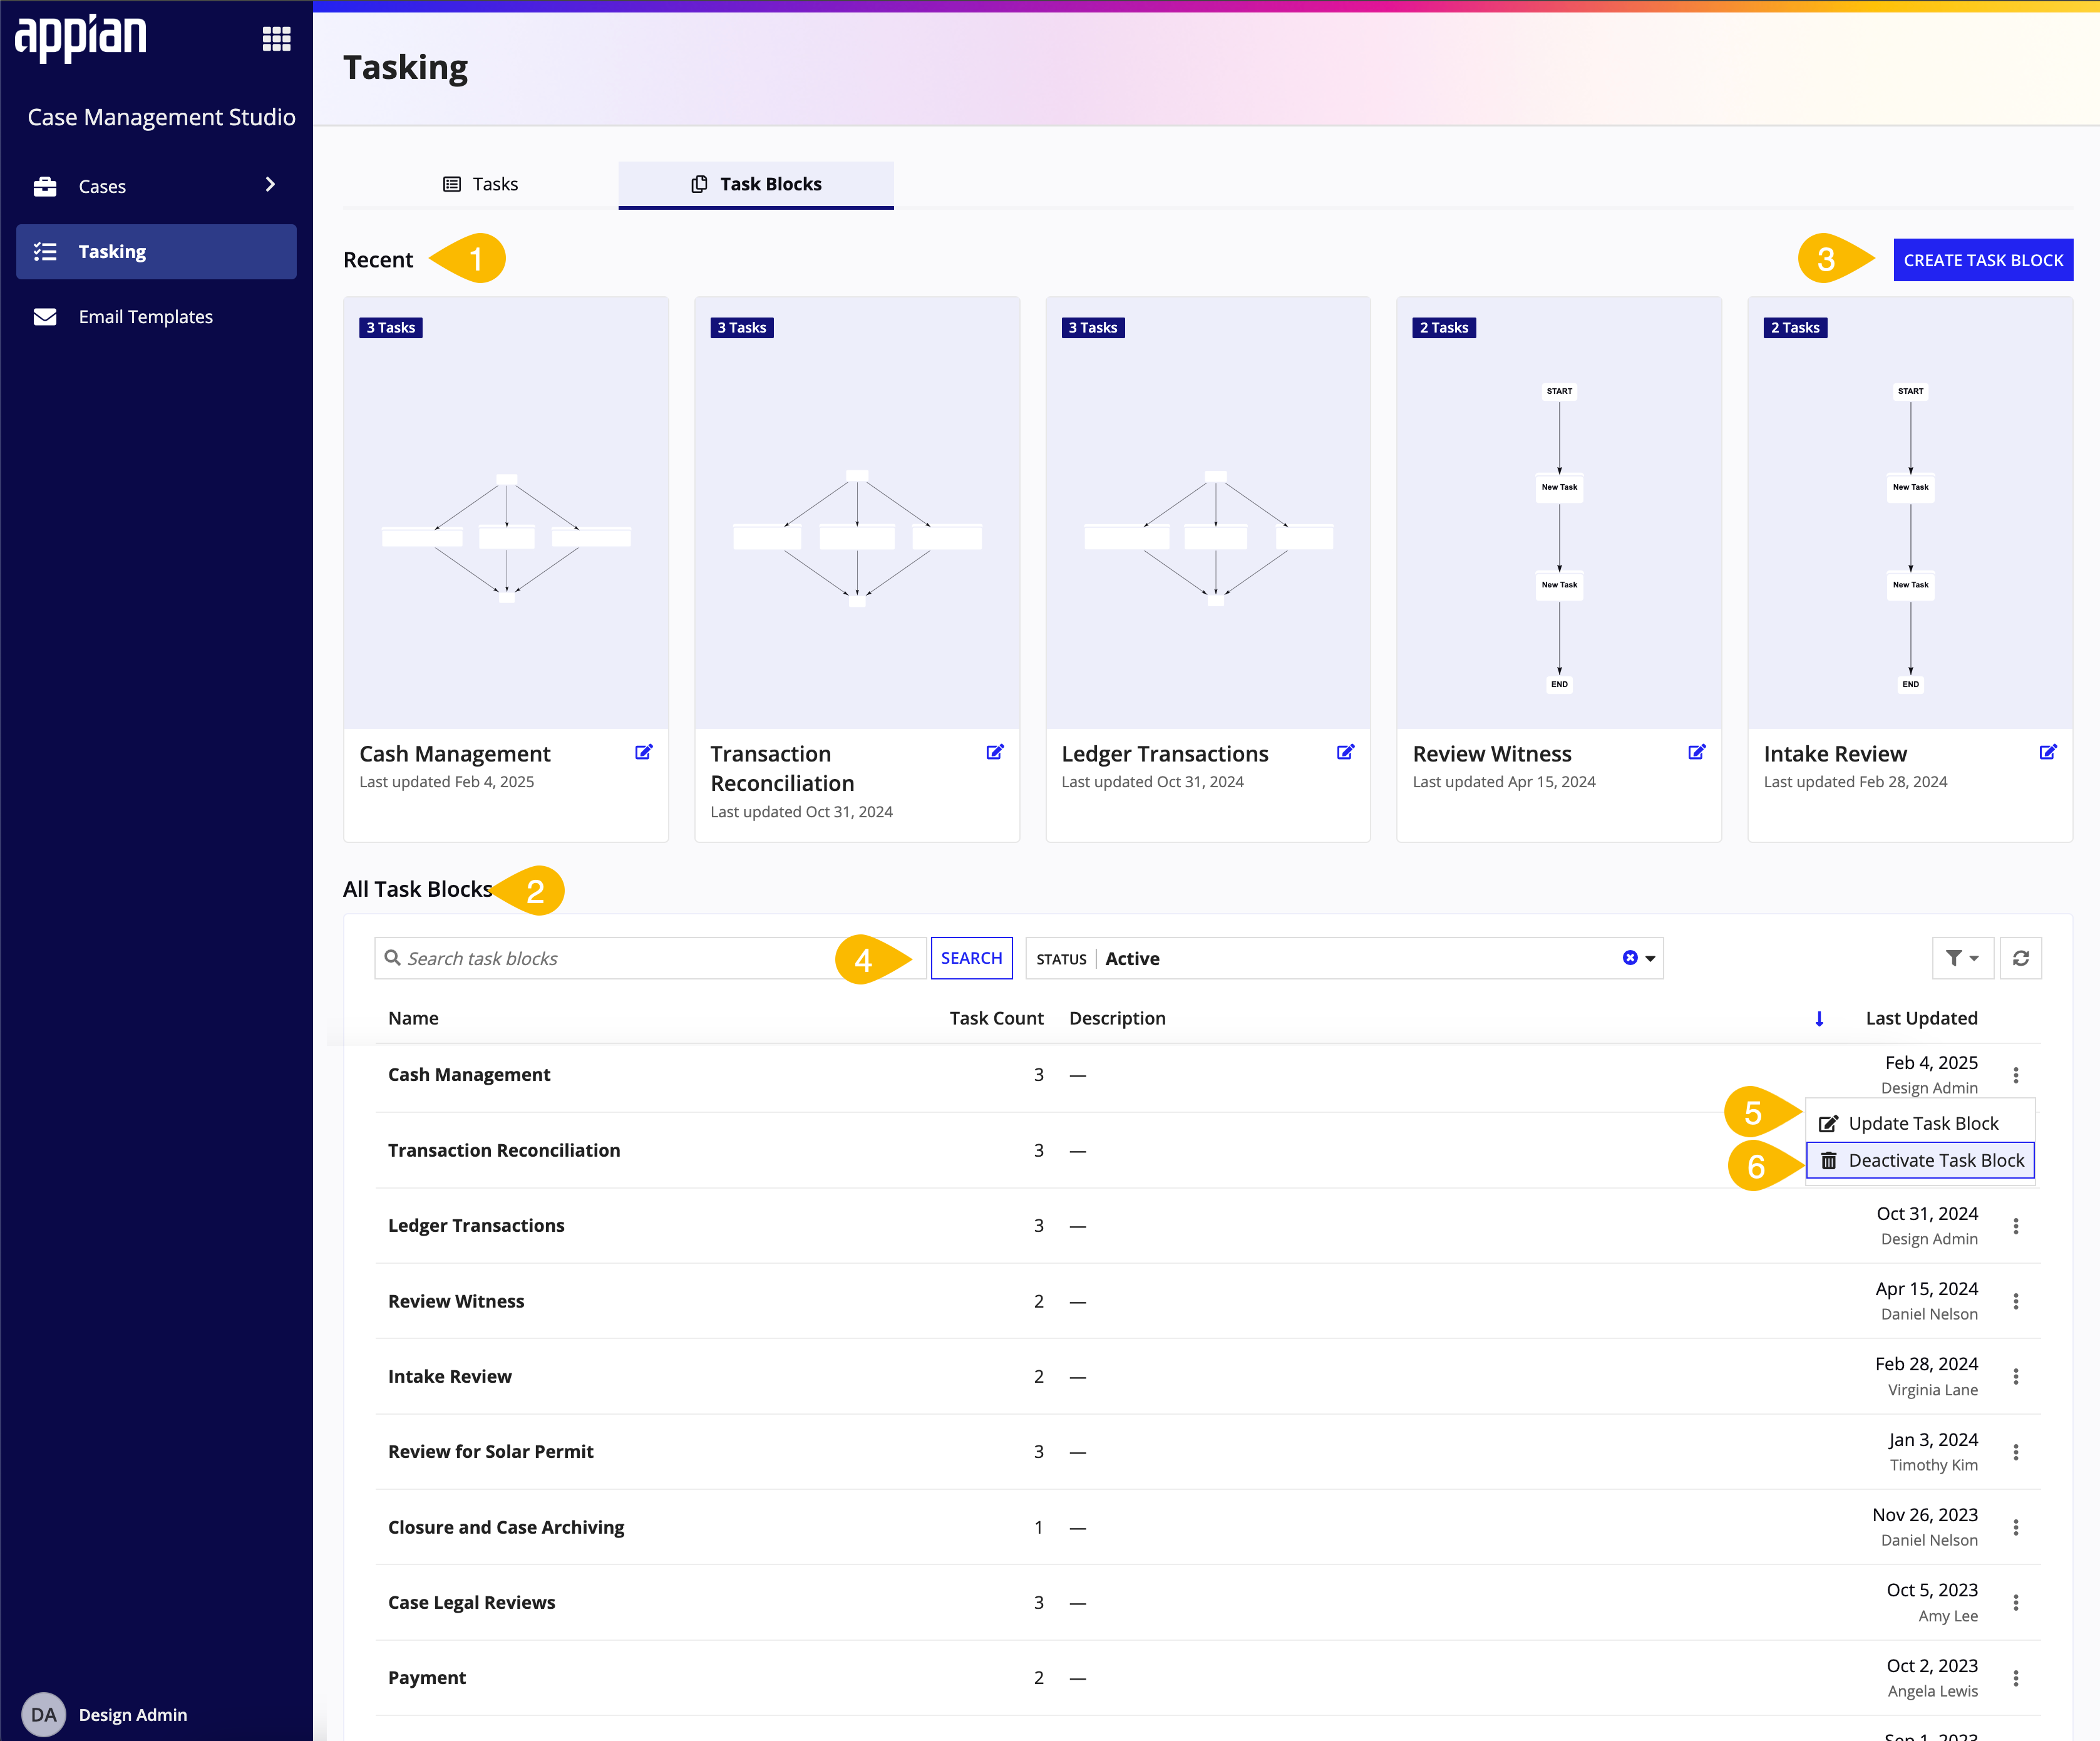Click the Last Updated sort arrow
The height and width of the screenshot is (1741, 2100).
click(1819, 1018)
